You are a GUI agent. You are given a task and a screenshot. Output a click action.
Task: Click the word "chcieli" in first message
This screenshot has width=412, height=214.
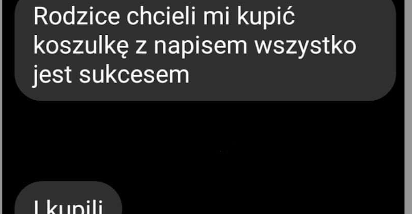(161, 16)
